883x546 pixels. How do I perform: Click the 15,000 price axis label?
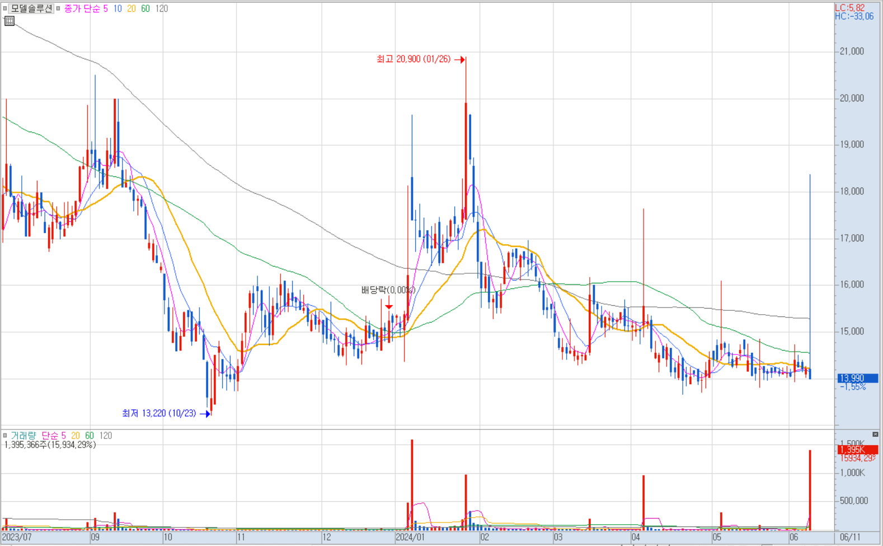pyautogui.click(x=852, y=332)
